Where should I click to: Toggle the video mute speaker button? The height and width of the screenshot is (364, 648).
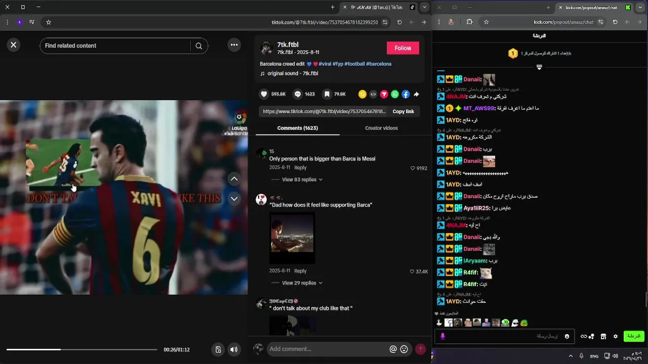pos(234,349)
